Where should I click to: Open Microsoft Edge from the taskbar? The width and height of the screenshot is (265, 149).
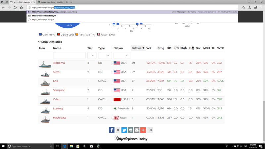tap(65, 146)
